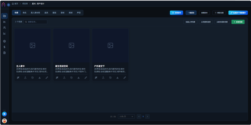Click the pencil edit icon on 主人家中
The height and width of the screenshot is (125, 251).
(47, 78)
